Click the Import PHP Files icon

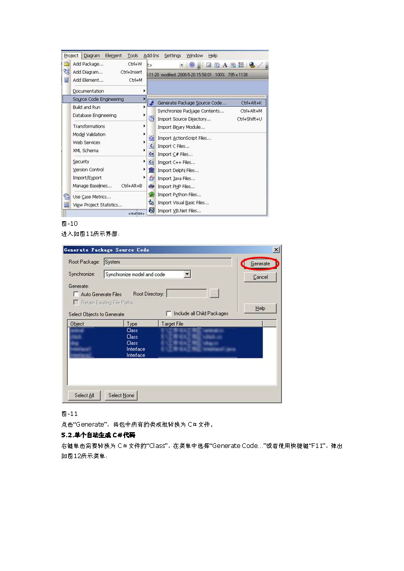pos(151,186)
